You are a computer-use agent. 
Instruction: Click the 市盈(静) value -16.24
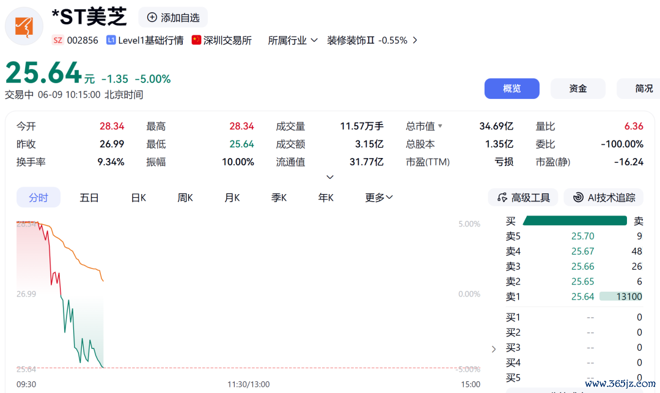[628, 162]
